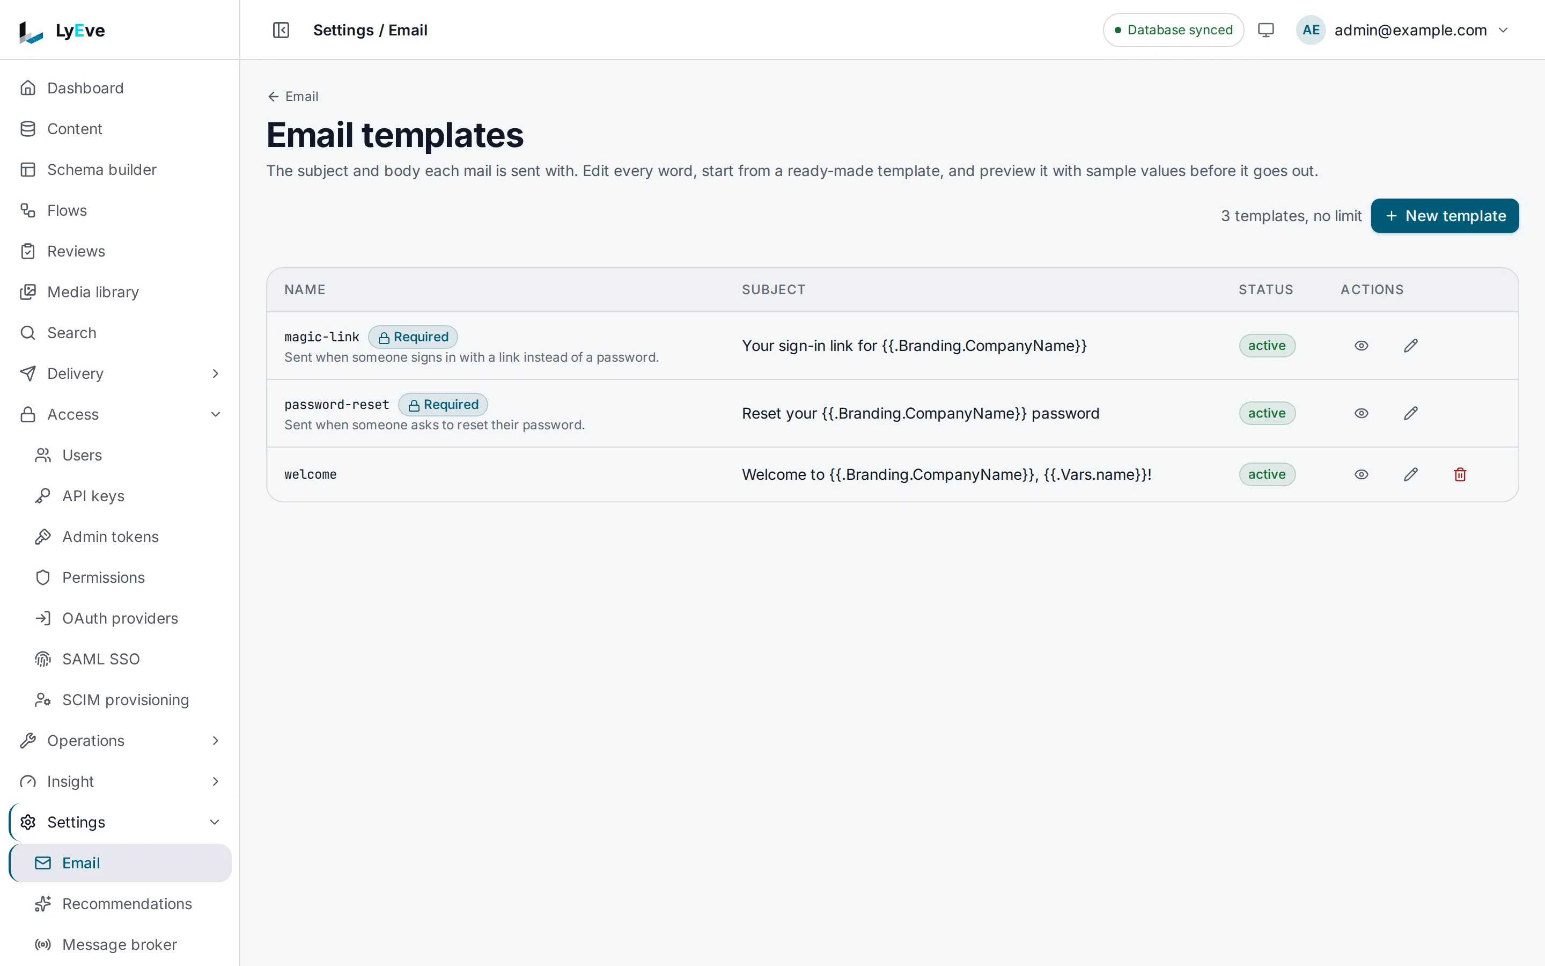Go back via the Email back link

[x=292, y=97]
